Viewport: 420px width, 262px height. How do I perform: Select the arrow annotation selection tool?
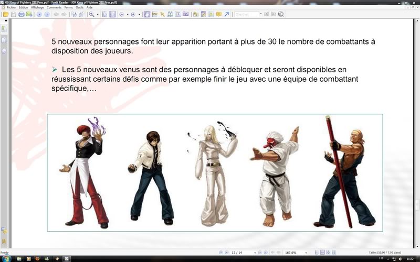point(162,14)
